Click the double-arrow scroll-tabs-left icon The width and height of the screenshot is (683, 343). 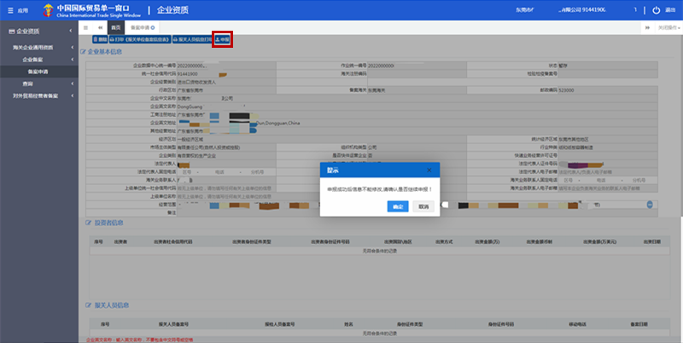coord(100,27)
